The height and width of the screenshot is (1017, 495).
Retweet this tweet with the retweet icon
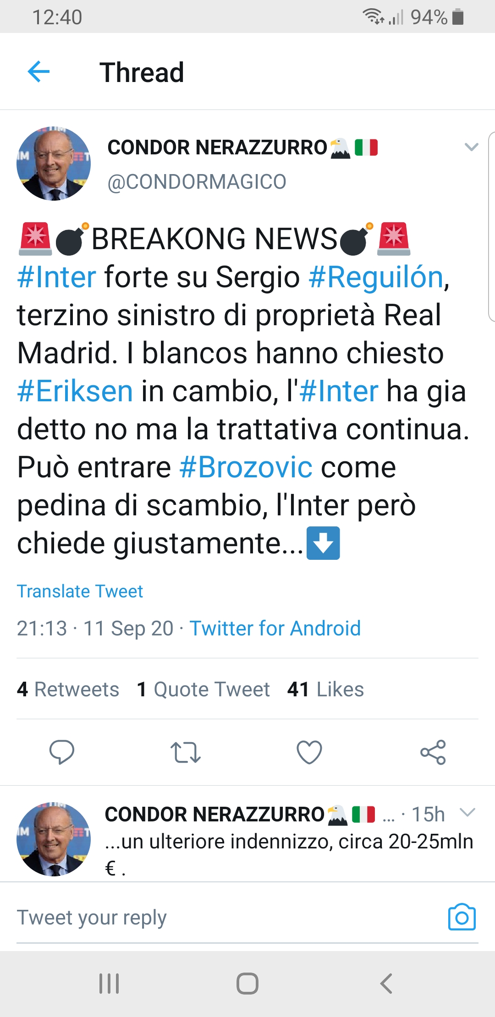click(x=185, y=752)
